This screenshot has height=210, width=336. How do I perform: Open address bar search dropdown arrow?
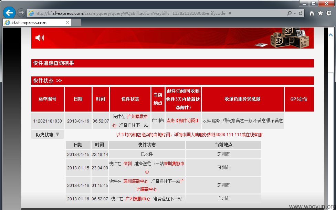click(295, 13)
